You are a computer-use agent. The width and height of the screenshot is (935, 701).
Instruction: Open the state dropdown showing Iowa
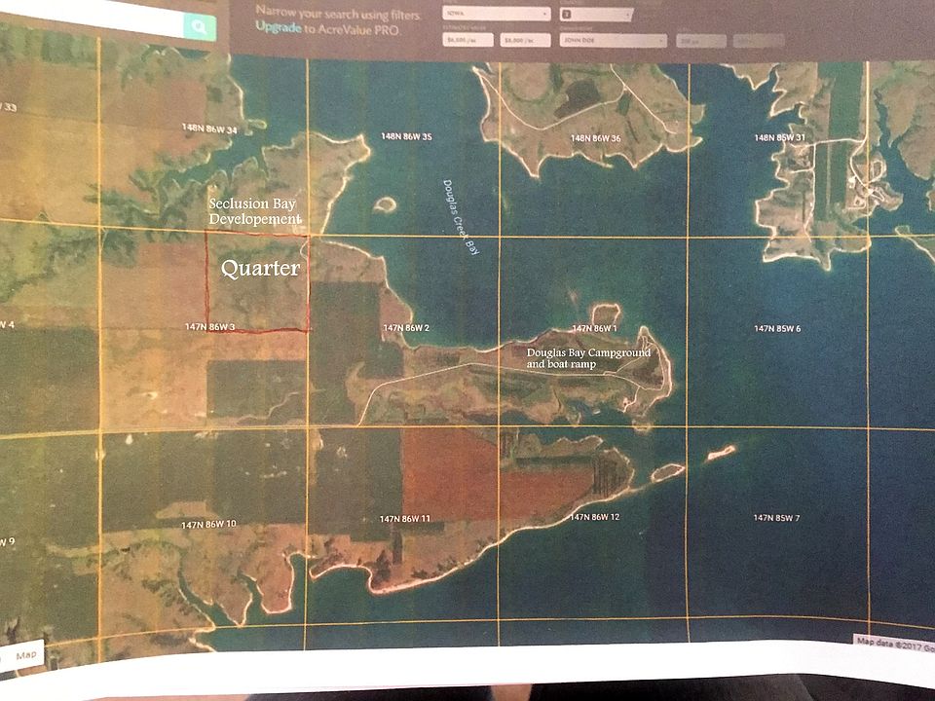coord(496,13)
